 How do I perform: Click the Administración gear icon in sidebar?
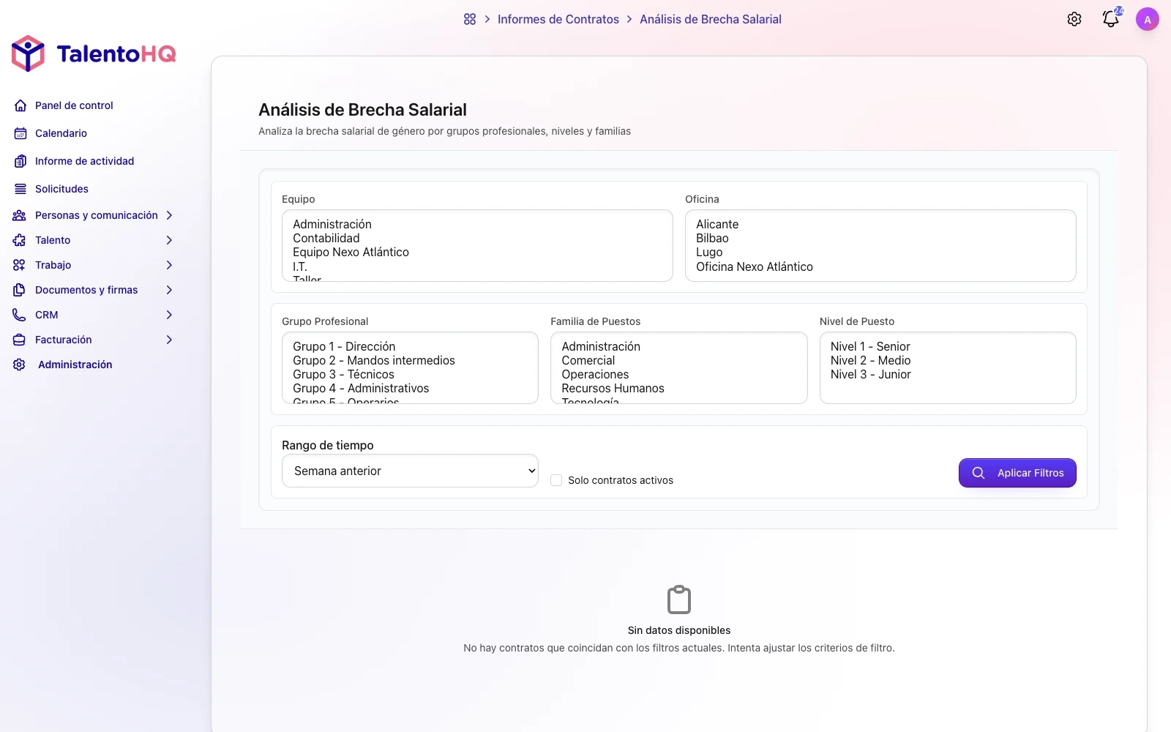19,365
